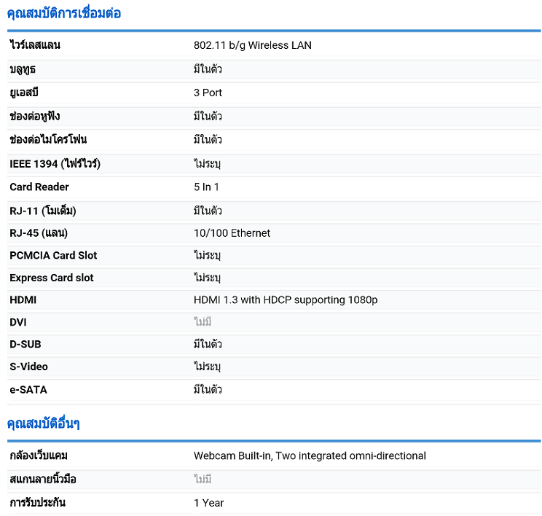Click the 3 Port USB value
Screen dimensions: 542x516
pos(208,93)
